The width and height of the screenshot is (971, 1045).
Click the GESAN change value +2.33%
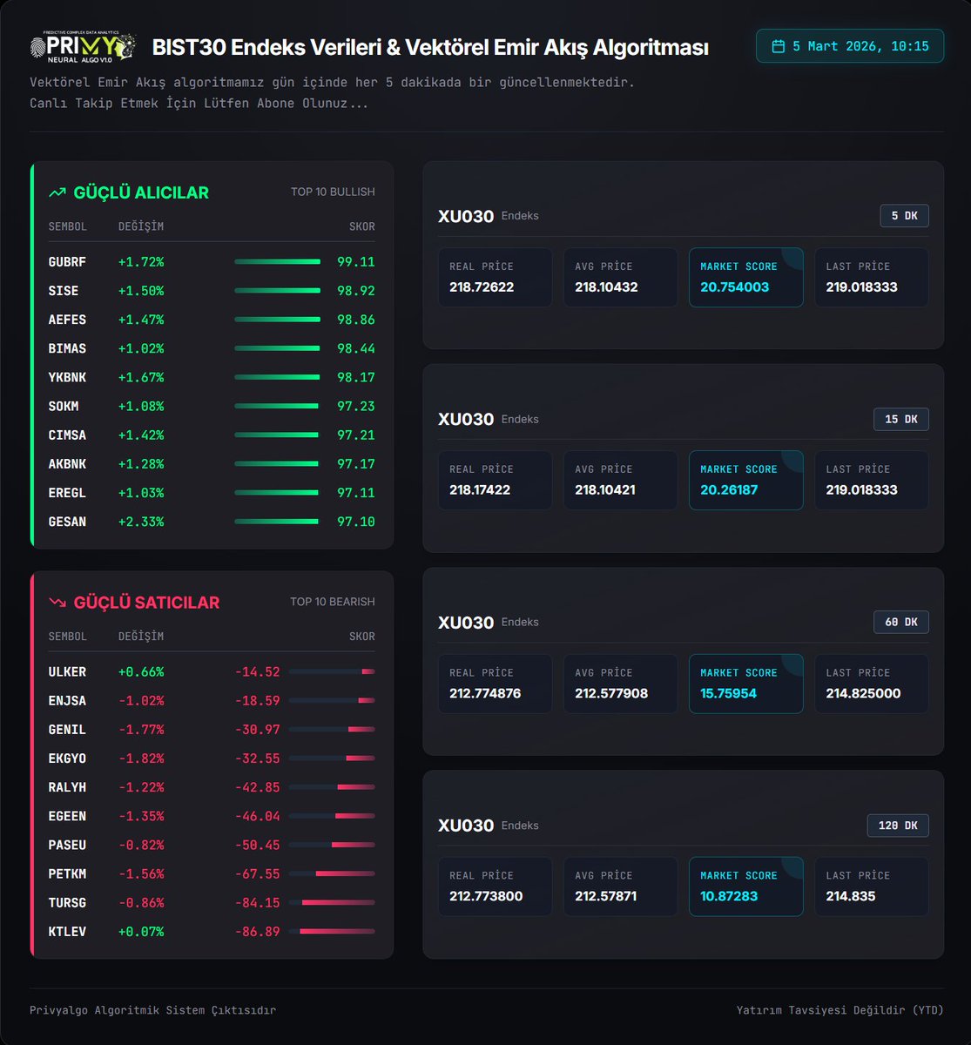(x=141, y=522)
